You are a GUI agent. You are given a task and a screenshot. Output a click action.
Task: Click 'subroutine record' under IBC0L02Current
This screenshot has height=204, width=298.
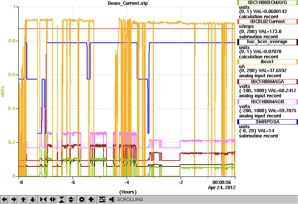[x=258, y=36]
